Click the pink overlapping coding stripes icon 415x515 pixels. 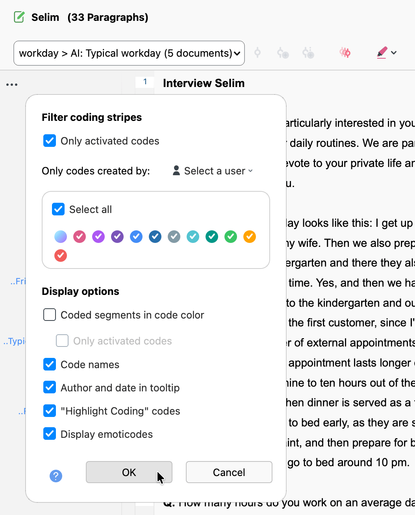[x=345, y=52]
